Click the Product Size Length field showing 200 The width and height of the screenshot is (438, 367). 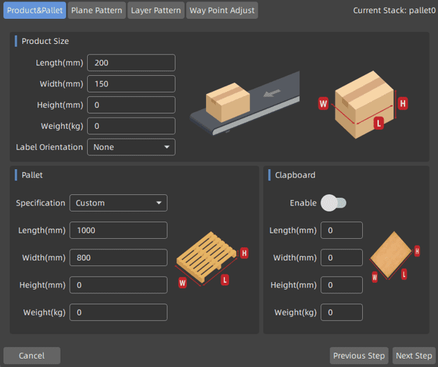pyautogui.click(x=132, y=63)
